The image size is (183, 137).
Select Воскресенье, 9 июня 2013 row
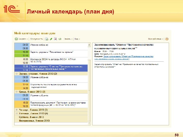click(51, 121)
